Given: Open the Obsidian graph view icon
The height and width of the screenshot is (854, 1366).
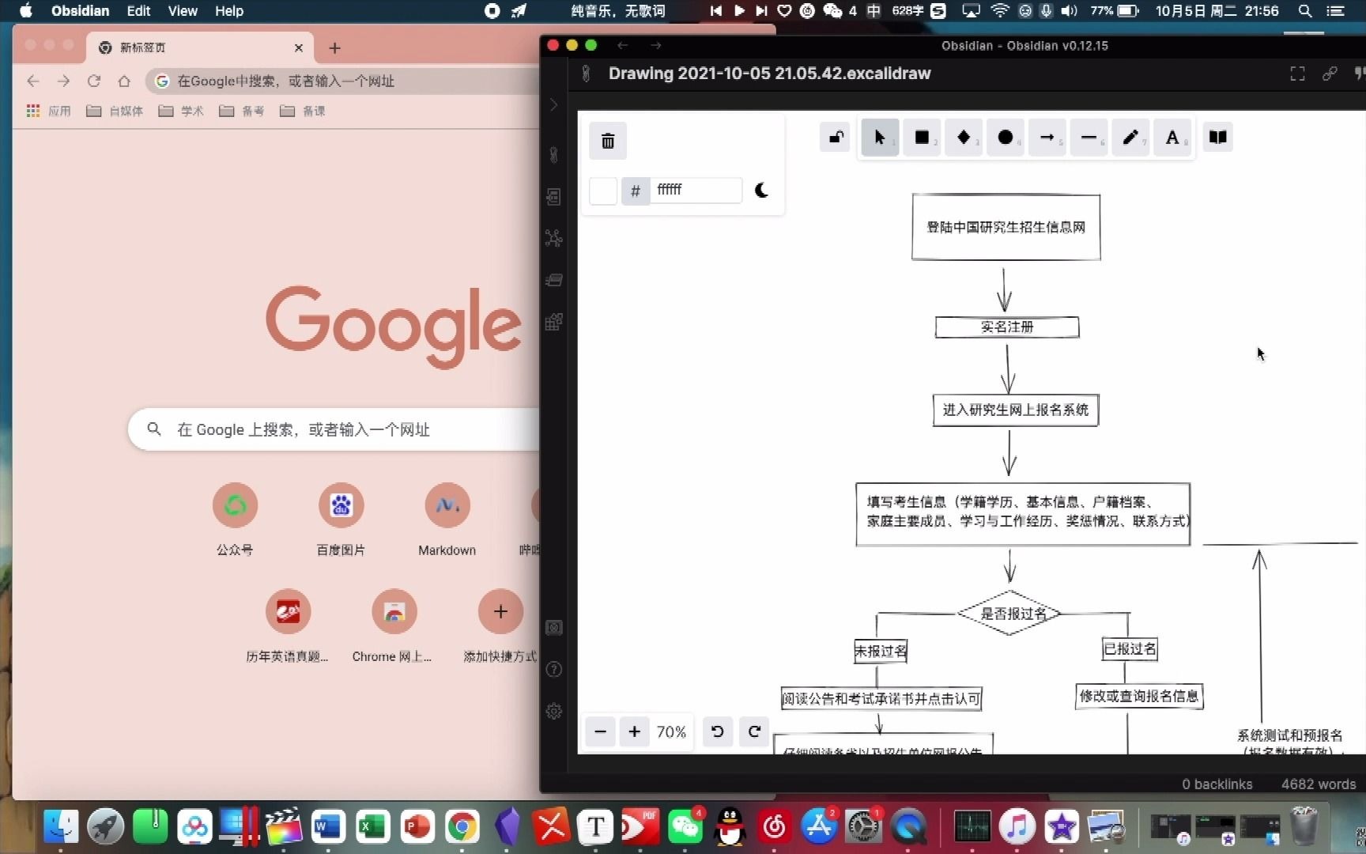Looking at the screenshot, I should click(553, 238).
